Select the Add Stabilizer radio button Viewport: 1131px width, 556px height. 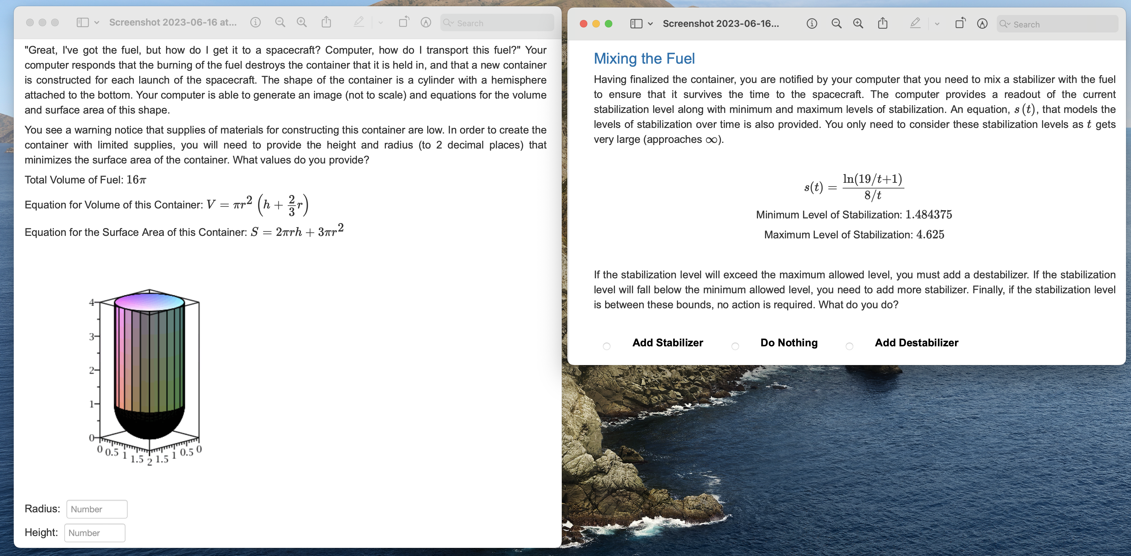point(607,346)
